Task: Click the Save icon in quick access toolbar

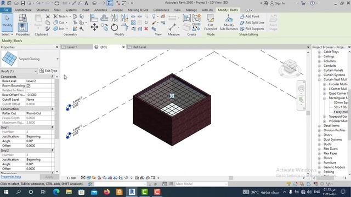Action: 23,3
